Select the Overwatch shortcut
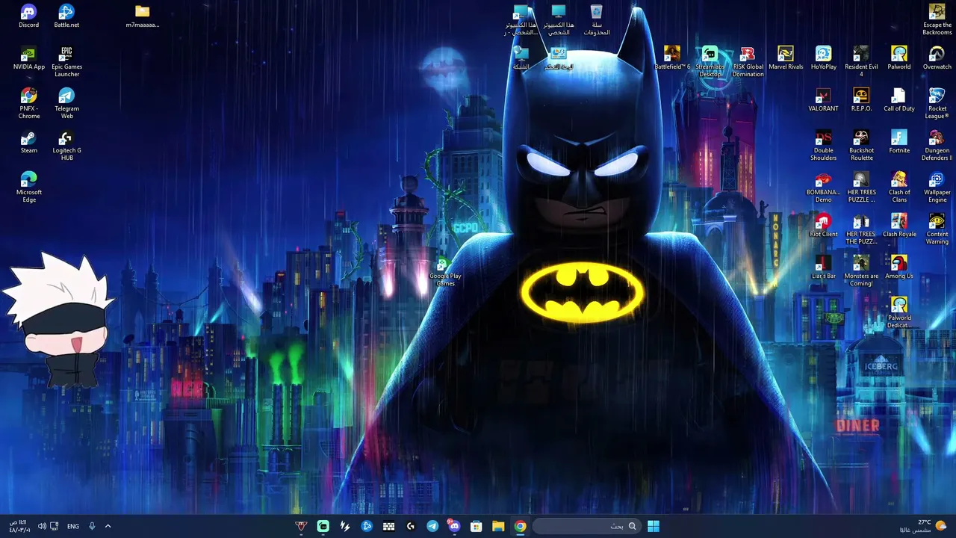 click(x=937, y=58)
